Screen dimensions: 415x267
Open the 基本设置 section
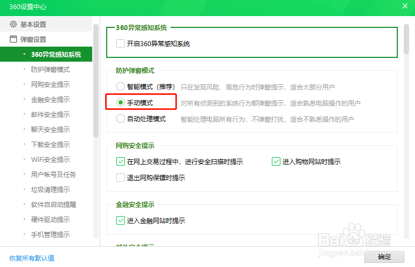tap(46, 24)
